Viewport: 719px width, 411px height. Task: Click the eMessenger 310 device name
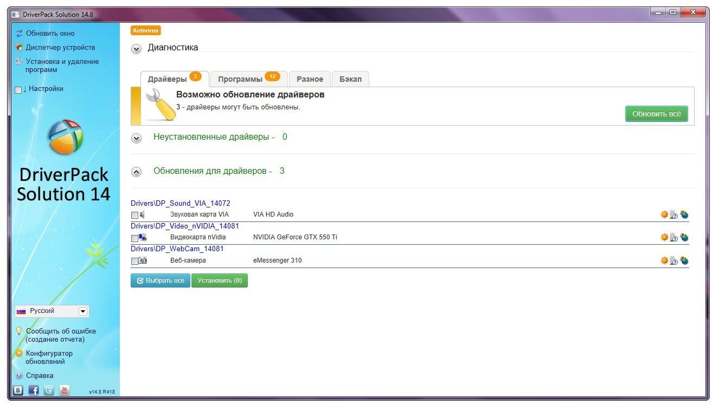[278, 260]
